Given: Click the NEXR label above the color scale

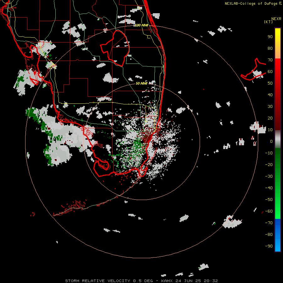Looking at the screenshot, I should coord(276,19).
